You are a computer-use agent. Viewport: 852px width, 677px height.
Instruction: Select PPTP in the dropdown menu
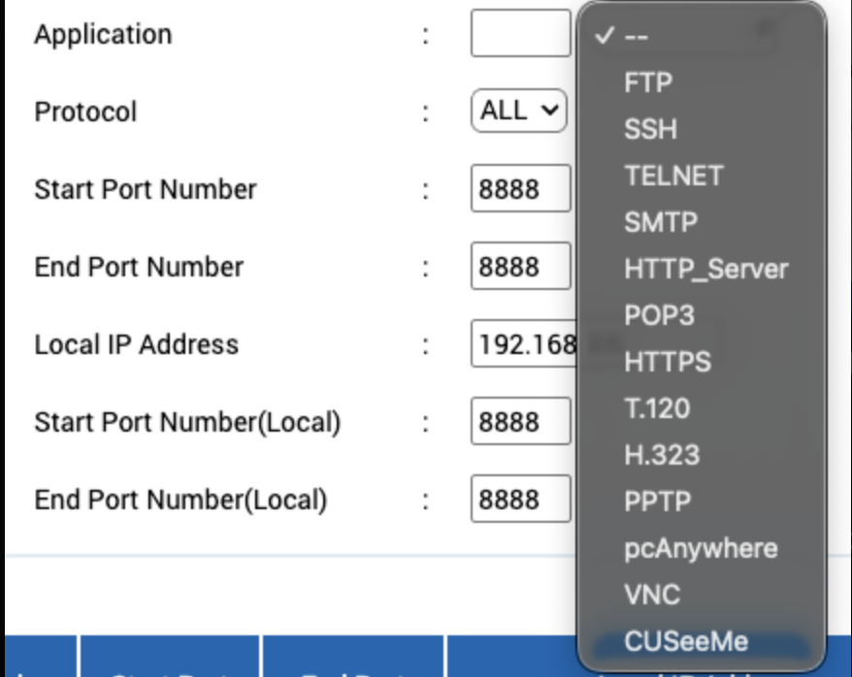(x=657, y=501)
